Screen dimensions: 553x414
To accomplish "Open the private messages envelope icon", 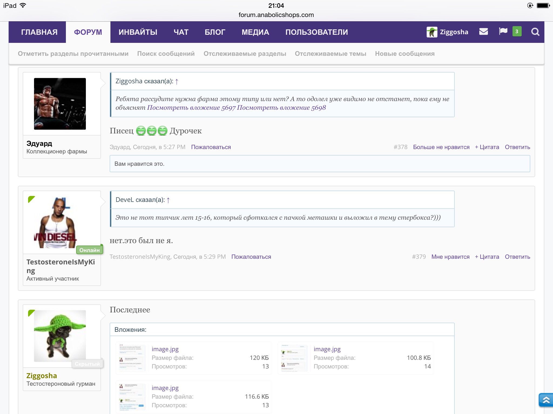I will [x=483, y=32].
